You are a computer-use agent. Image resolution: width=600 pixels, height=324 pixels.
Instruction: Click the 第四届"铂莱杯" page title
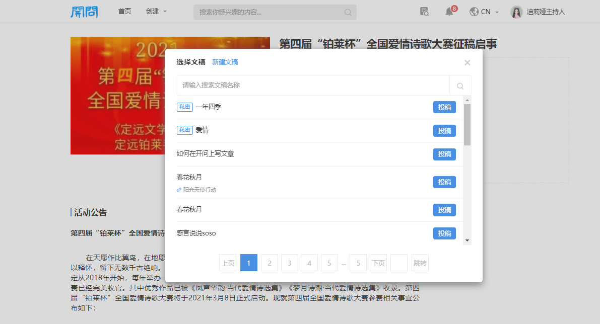pyautogui.click(x=388, y=44)
